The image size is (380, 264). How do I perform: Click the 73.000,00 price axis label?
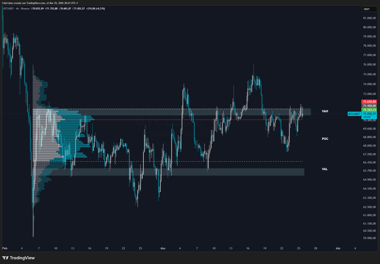tap(369, 94)
